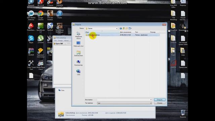Open the WinRAR desktop shortcut
The height and width of the screenshot is (121, 215).
coord(31,52)
